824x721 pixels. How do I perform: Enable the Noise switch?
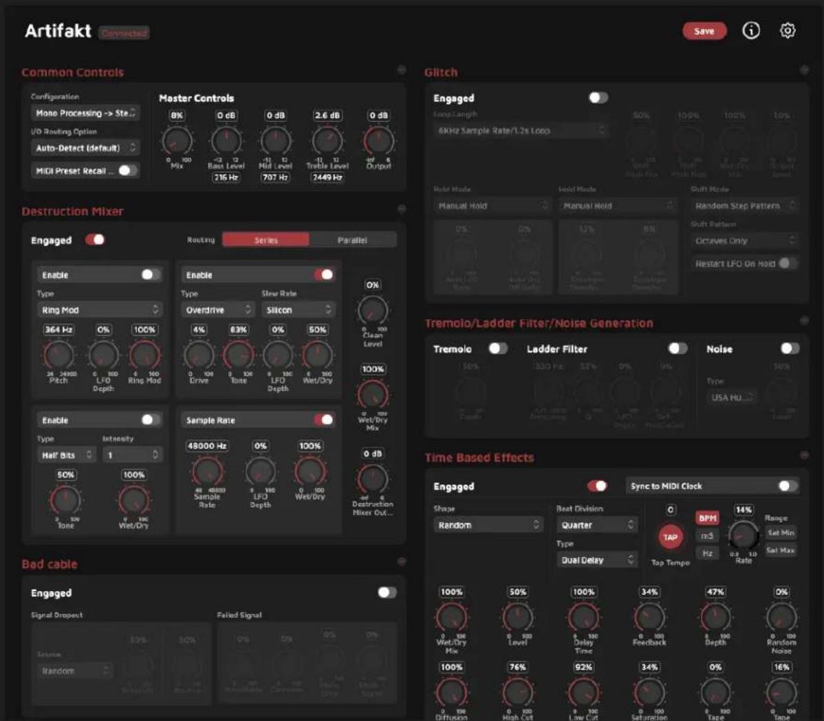coord(790,348)
